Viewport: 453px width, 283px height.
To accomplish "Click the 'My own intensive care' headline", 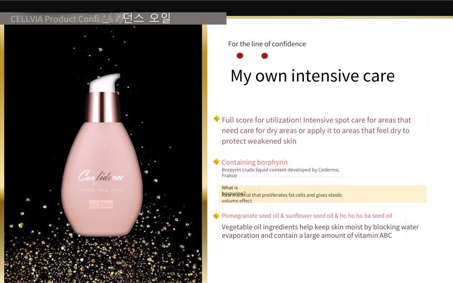I will [x=312, y=76].
